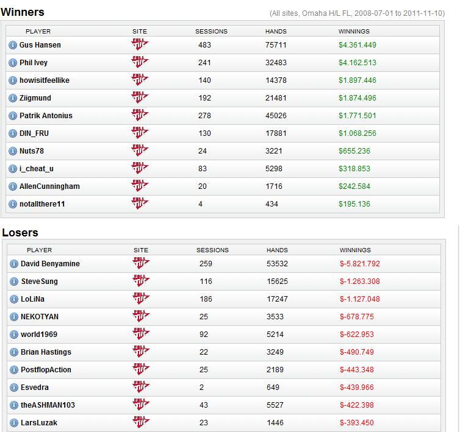Click info icon beside theASHMAN103
Viewport: 460px width, 432px height.
click(14, 405)
